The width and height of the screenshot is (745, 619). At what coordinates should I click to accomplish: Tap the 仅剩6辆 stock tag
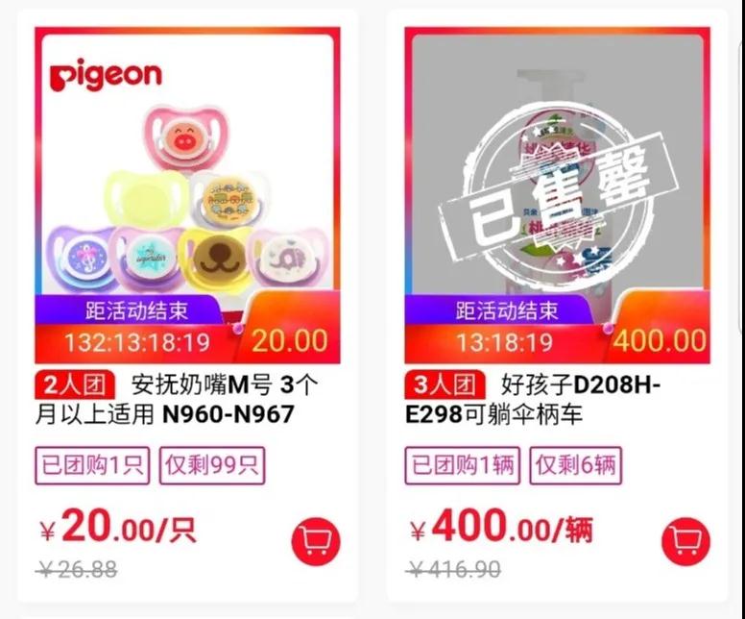(x=575, y=465)
